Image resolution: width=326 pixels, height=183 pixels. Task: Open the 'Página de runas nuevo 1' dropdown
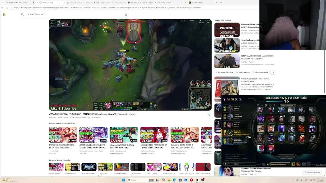tap(280, 164)
